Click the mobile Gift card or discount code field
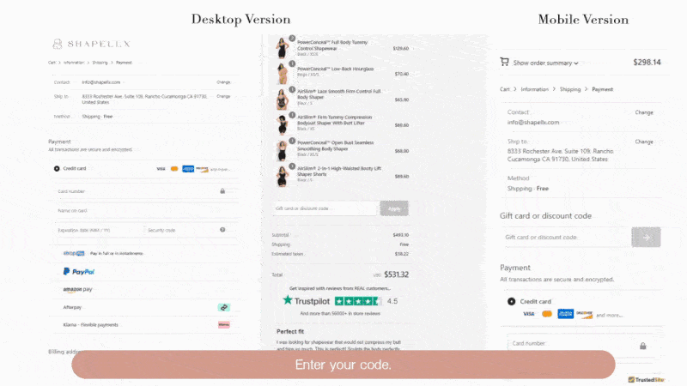The height and width of the screenshot is (386, 687). tap(565, 238)
